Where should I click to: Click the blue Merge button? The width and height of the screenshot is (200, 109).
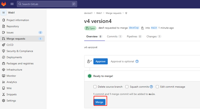[99, 102]
